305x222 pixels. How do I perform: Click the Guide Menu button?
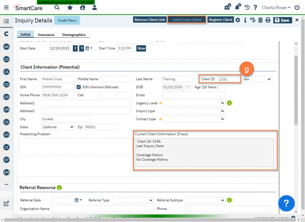[x=67, y=20]
